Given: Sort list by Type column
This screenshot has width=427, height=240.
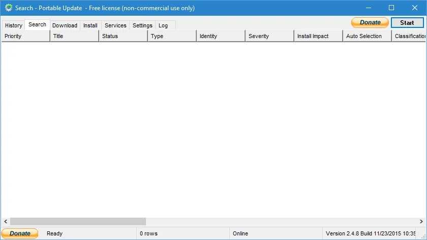Looking at the screenshot, I should 172,36.
